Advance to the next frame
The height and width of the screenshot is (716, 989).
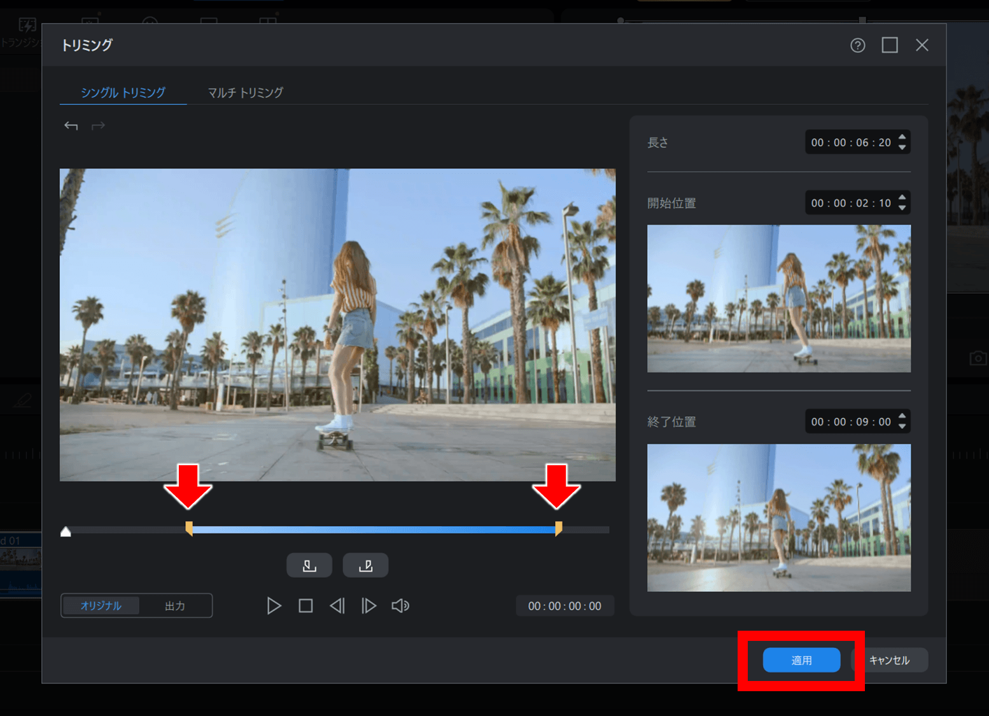click(368, 606)
